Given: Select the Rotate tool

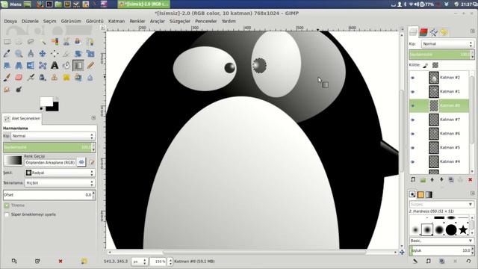Looking at the screenshot, I should pos(78,54).
